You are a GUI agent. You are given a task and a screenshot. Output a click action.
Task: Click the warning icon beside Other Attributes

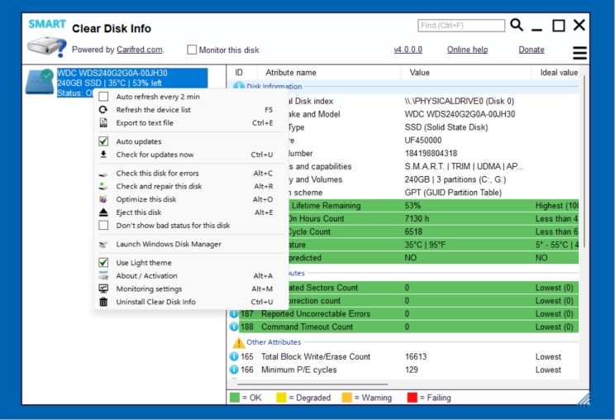coord(238,343)
